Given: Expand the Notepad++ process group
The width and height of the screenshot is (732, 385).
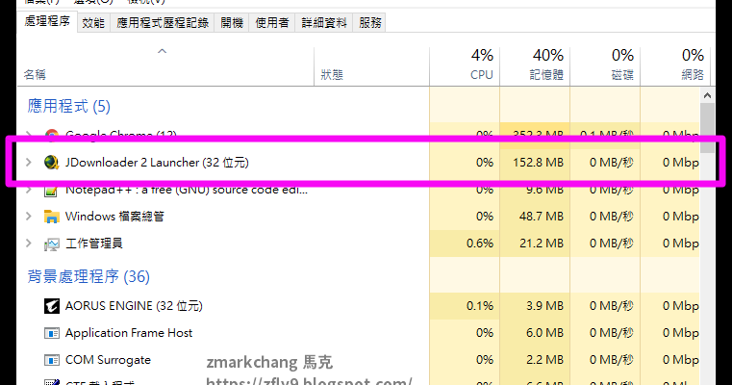Looking at the screenshot, I should (29, 191).
